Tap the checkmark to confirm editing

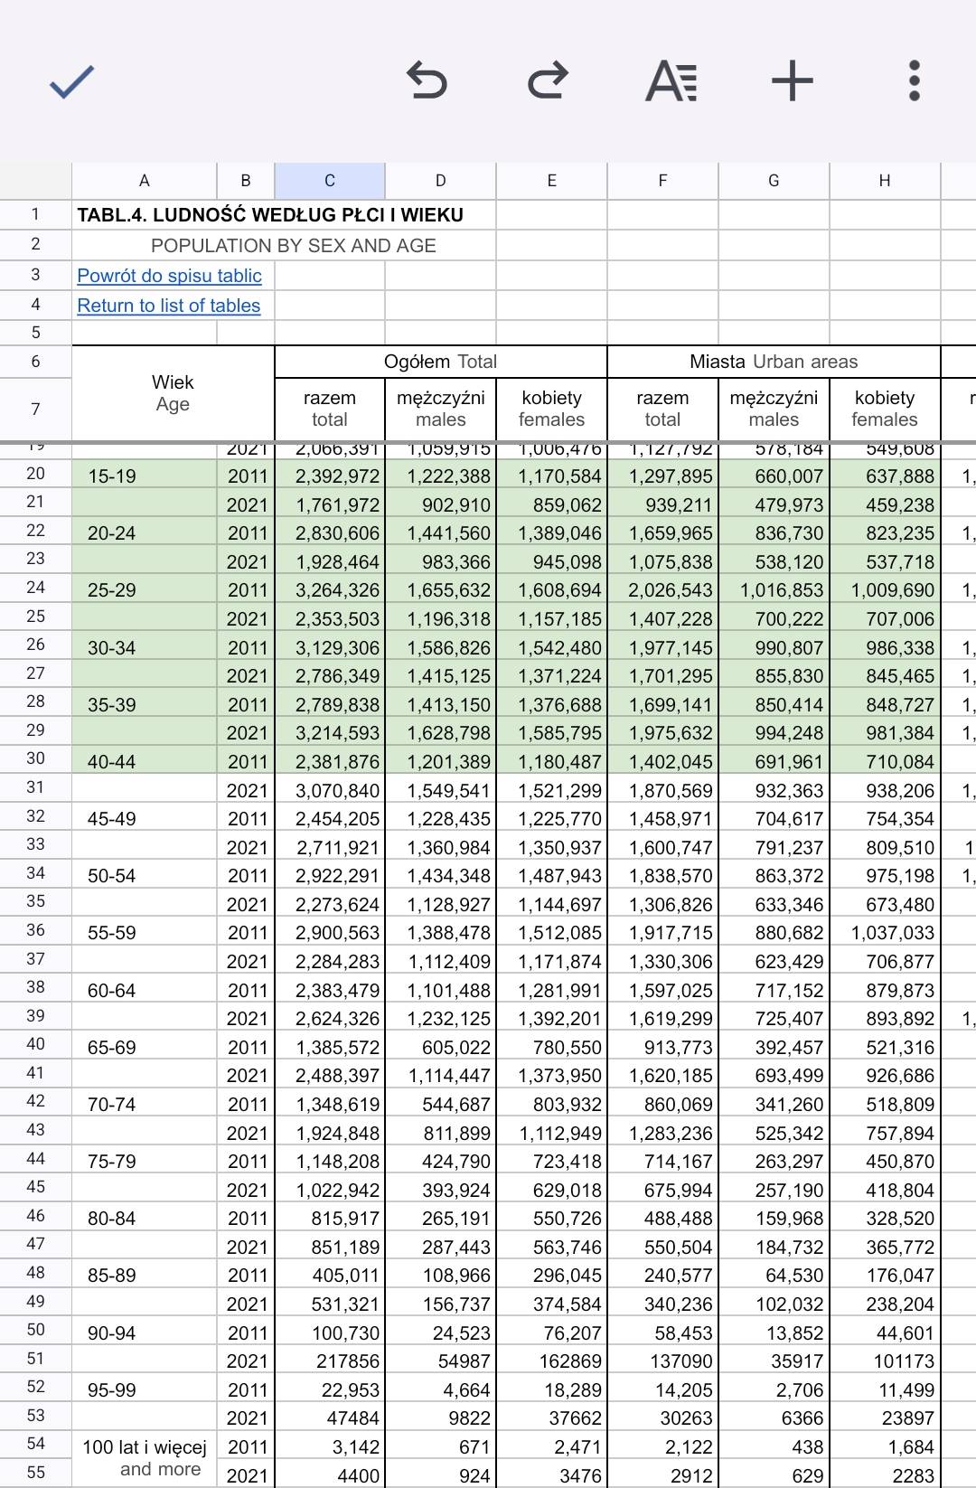tap(71, 81)
